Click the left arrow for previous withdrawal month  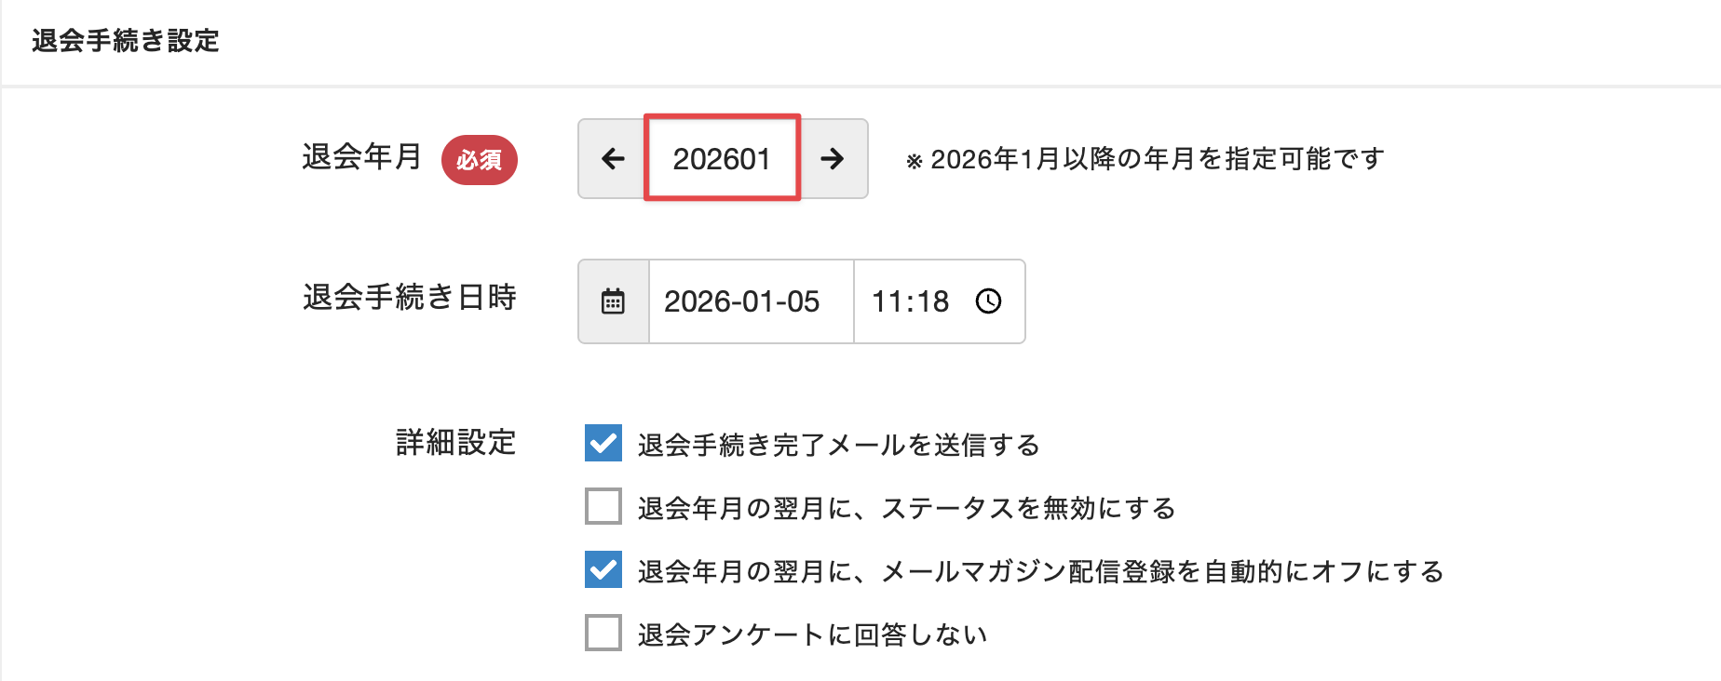613,159
